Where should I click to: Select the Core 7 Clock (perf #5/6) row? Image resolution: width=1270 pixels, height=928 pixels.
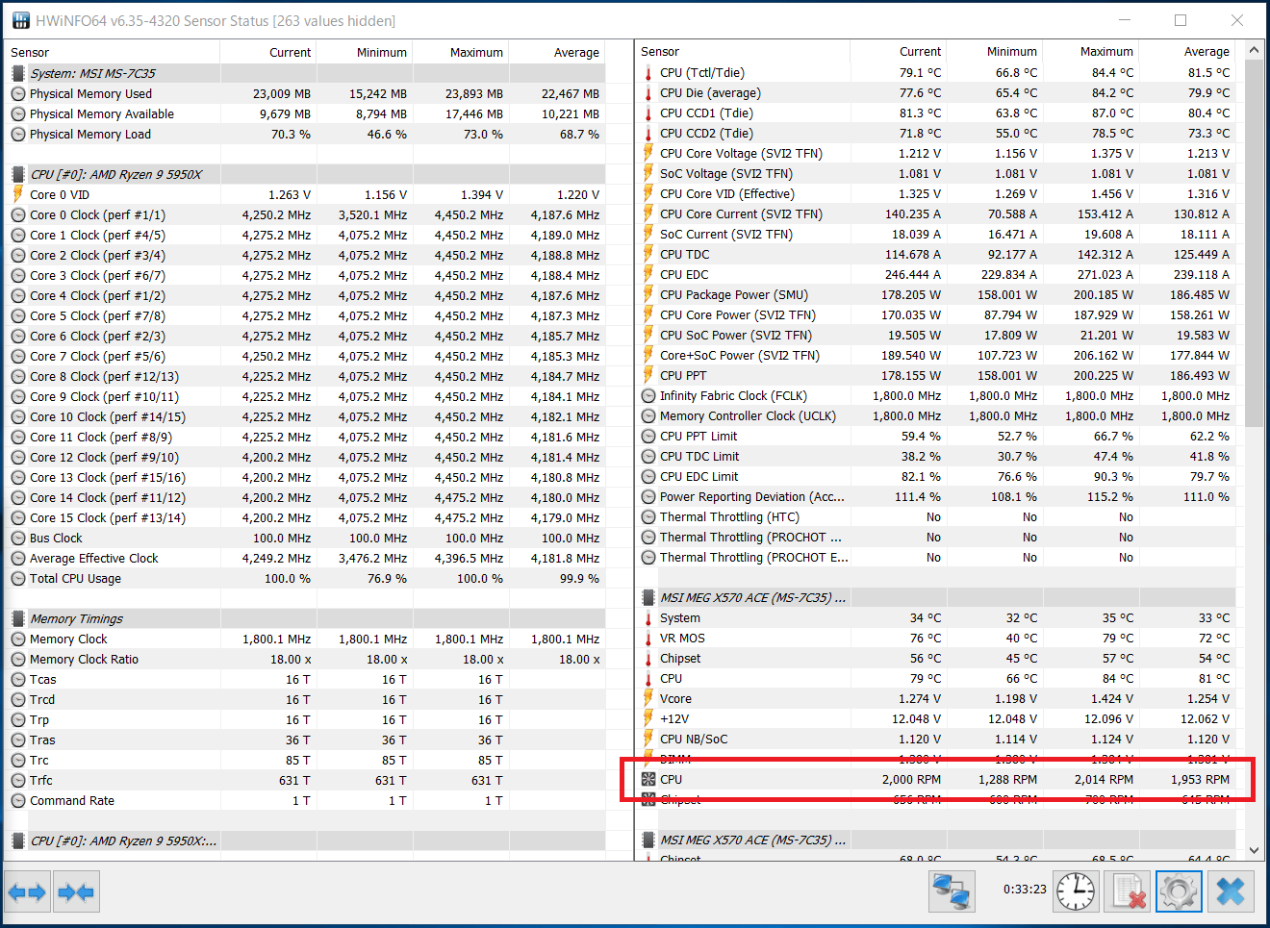tap(306, 356)
